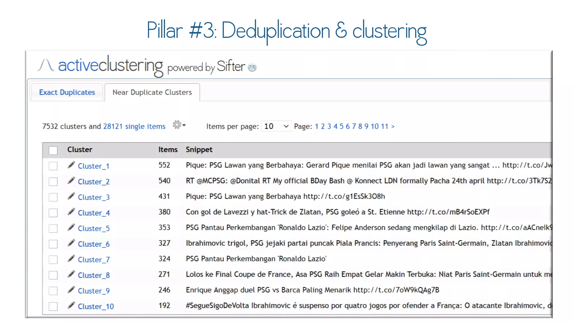Open the Cluster_6 link
574x322 pixels.
[x=94, y=244]
